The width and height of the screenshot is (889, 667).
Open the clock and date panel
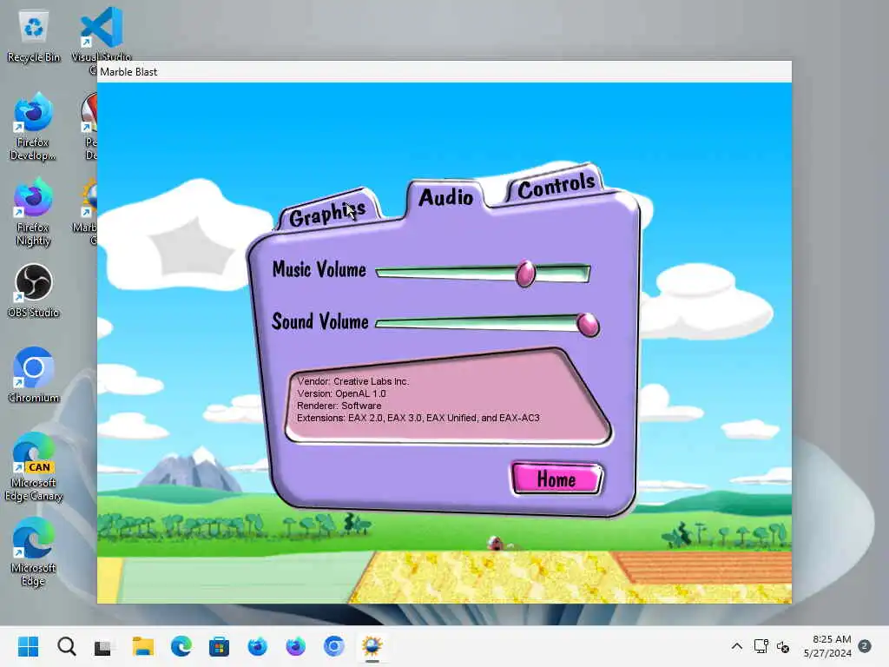coord(827,646)
